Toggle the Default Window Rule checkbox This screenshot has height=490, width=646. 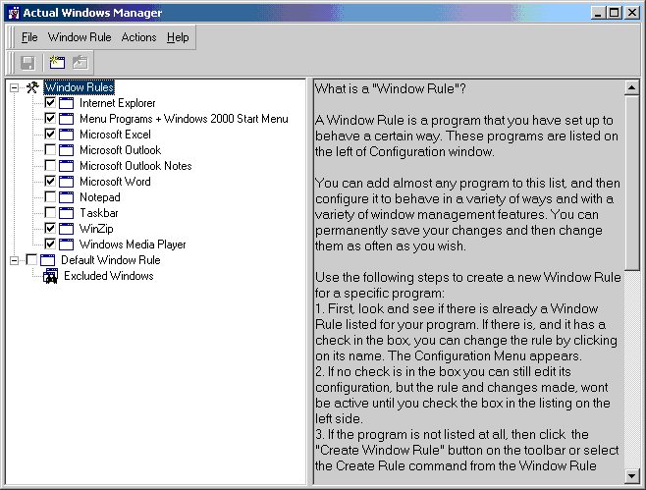[x=31, y=260]
